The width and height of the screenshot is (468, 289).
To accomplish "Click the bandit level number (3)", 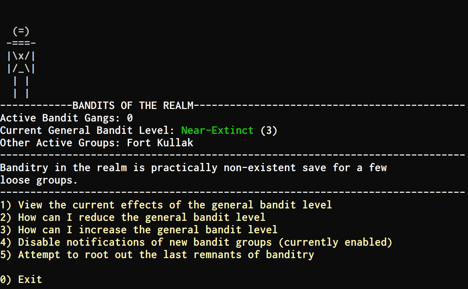I will tap(269, 130).
